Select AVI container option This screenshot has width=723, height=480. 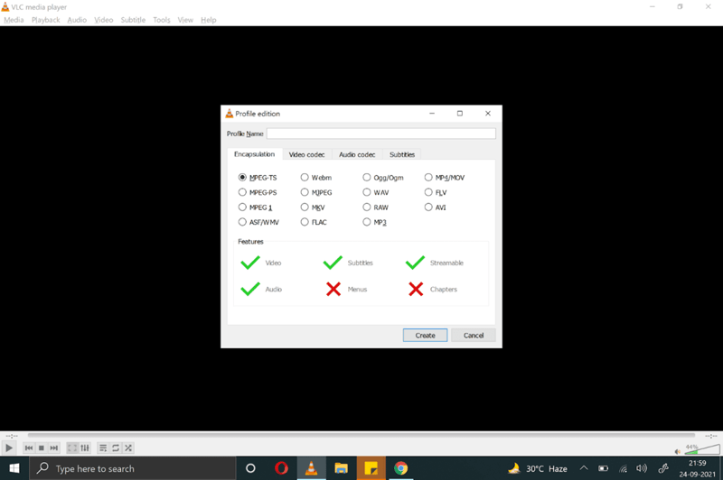436,208
